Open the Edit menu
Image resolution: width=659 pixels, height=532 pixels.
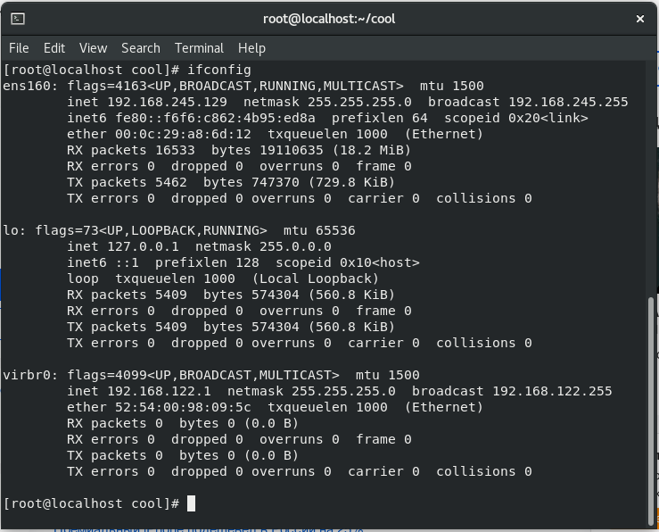[54, 48]
